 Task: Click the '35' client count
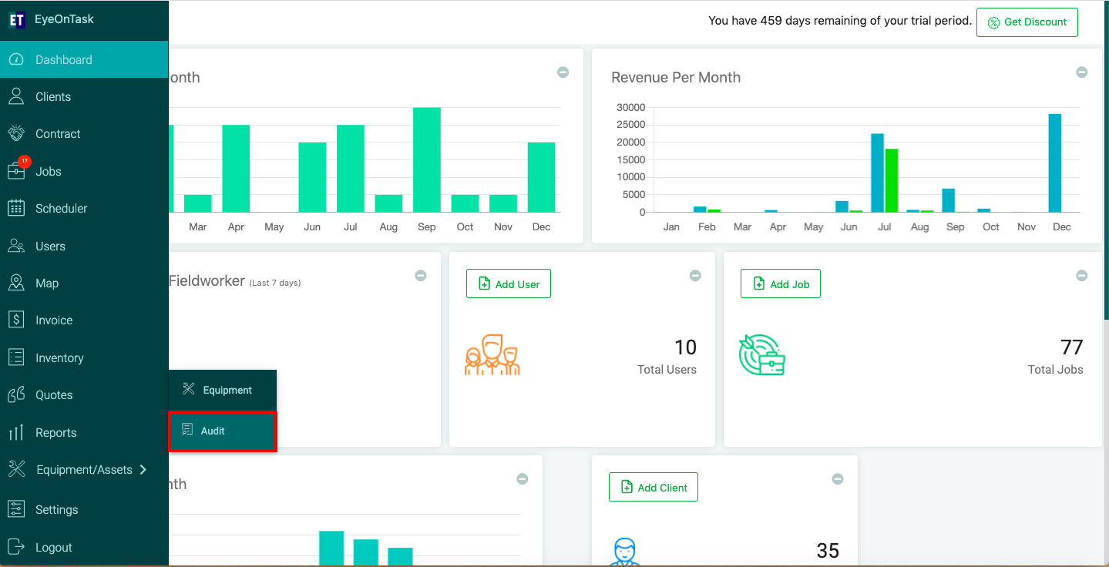[828, 551]
